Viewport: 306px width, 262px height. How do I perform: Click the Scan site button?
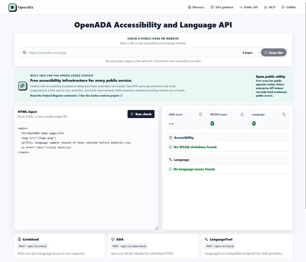[x=273, y=53]
